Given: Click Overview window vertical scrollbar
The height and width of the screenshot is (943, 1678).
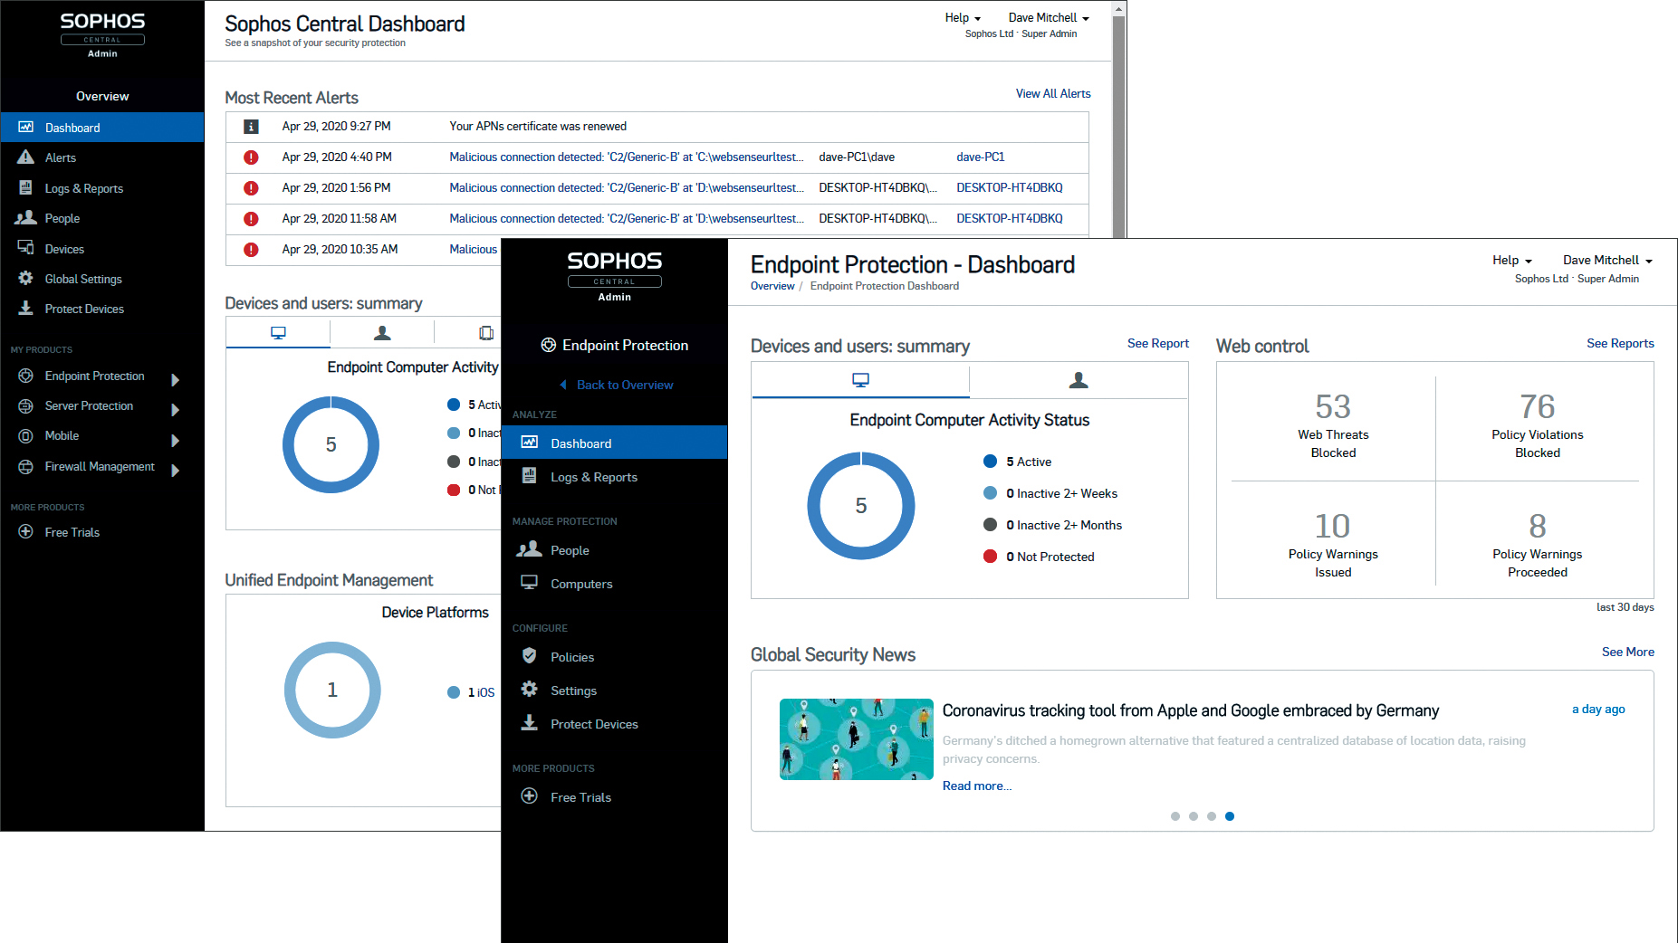Looking at the screenshot, I should click(1119, 127).
